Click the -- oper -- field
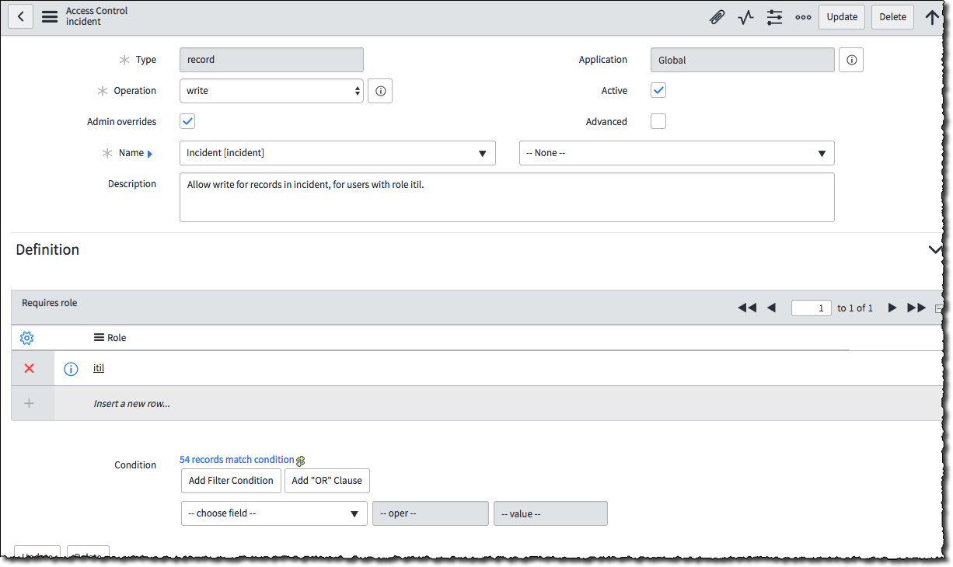The width and height of the screenshot is (953, 567). pyautogui.click(x=431, y=513)
